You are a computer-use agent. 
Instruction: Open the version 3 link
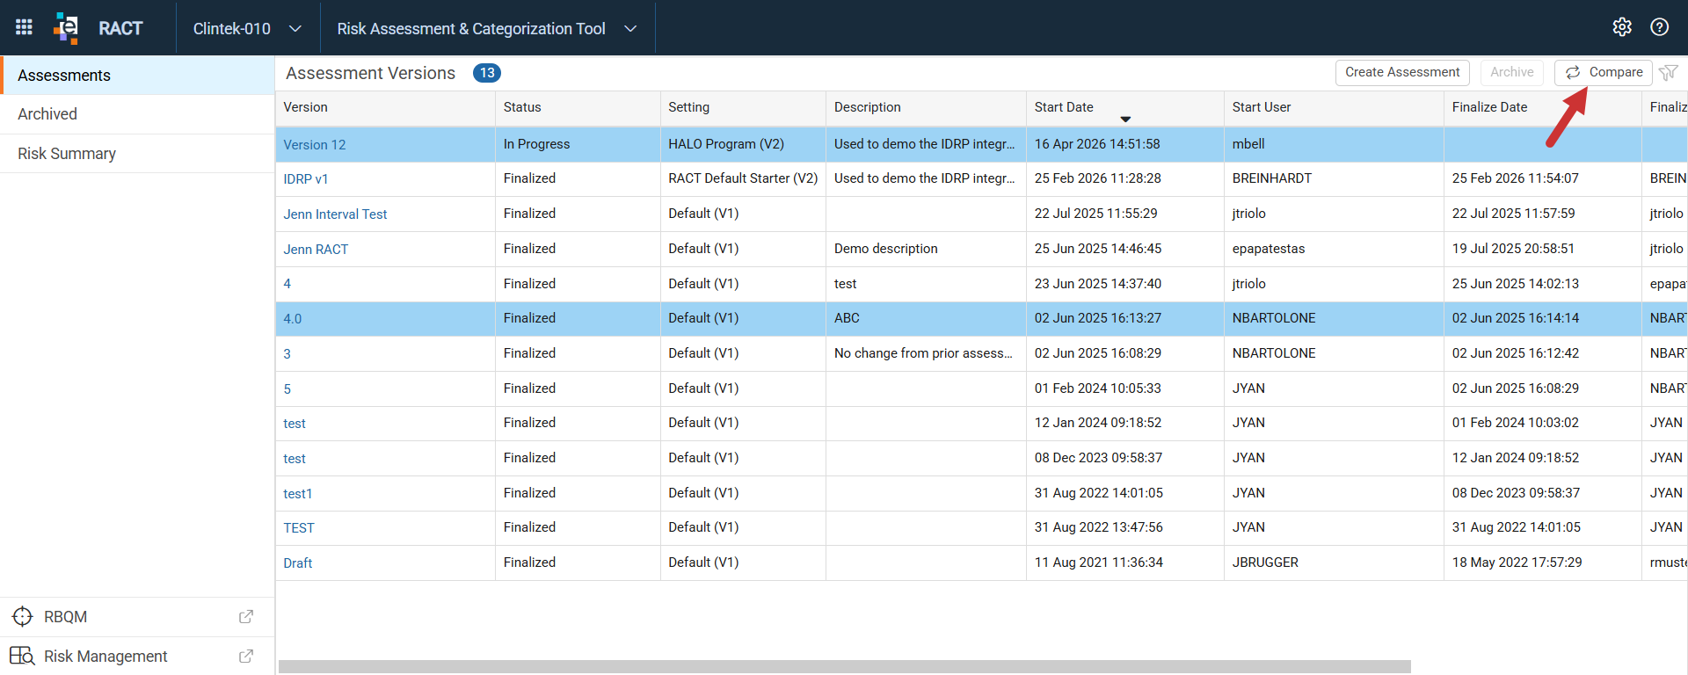(x=287, y=354)
